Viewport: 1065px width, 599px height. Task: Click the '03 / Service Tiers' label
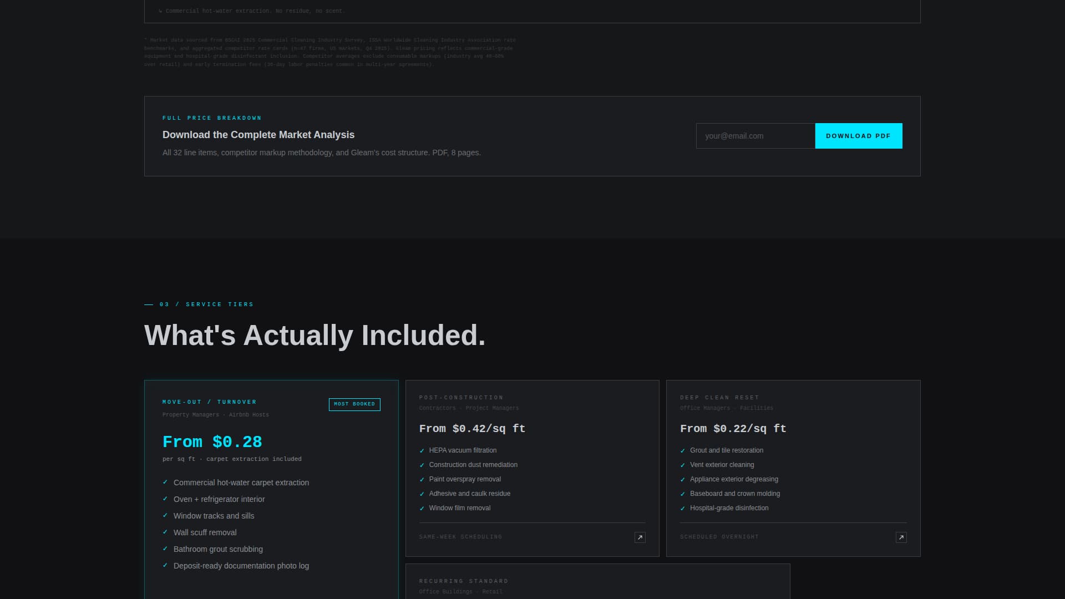pyautogui.click(x=206, y=304)
